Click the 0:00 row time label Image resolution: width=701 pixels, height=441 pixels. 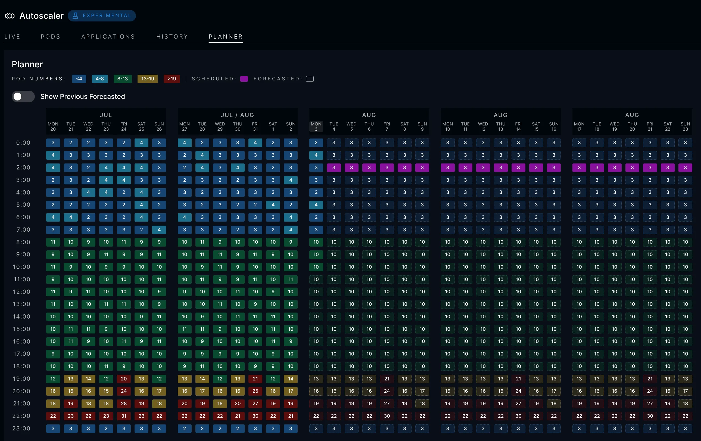coord(23,143)
